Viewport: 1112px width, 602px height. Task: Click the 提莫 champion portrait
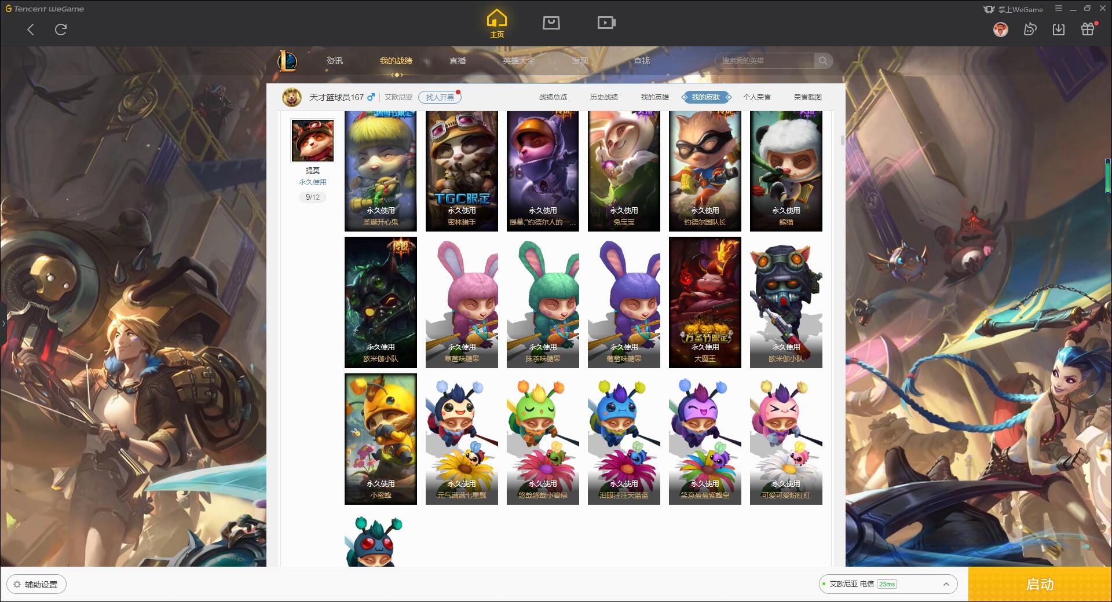point(313,141)
